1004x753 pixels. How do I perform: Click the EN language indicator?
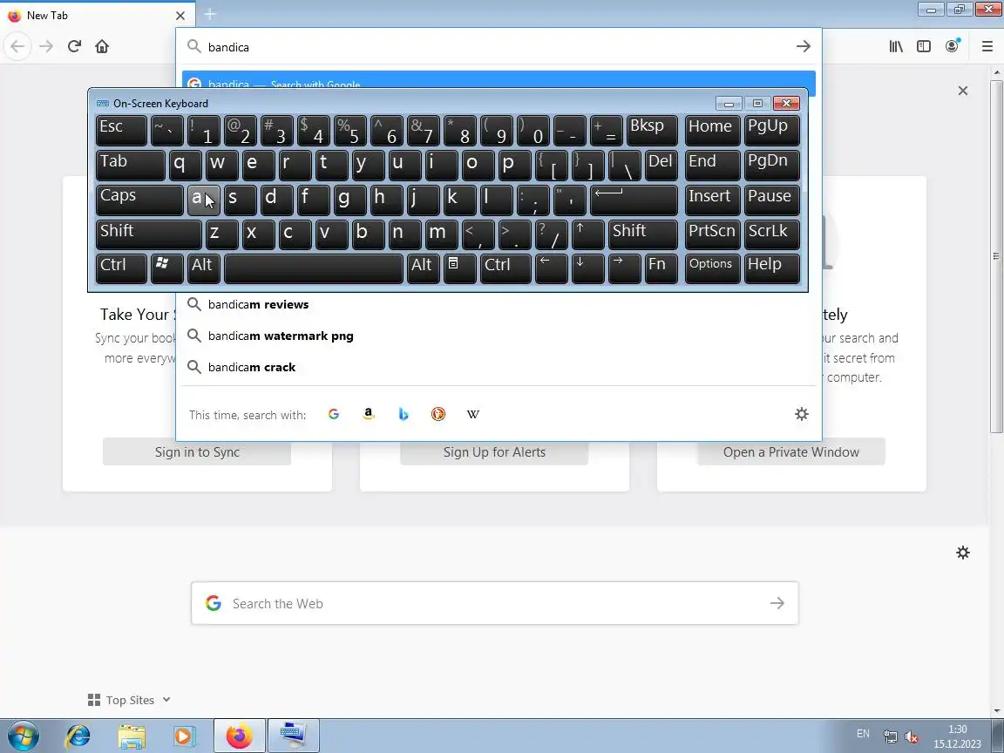pos(863,734)
